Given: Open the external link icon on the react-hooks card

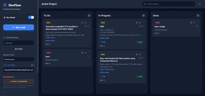Looking at the screenshot, I should (x=140, y=58).
